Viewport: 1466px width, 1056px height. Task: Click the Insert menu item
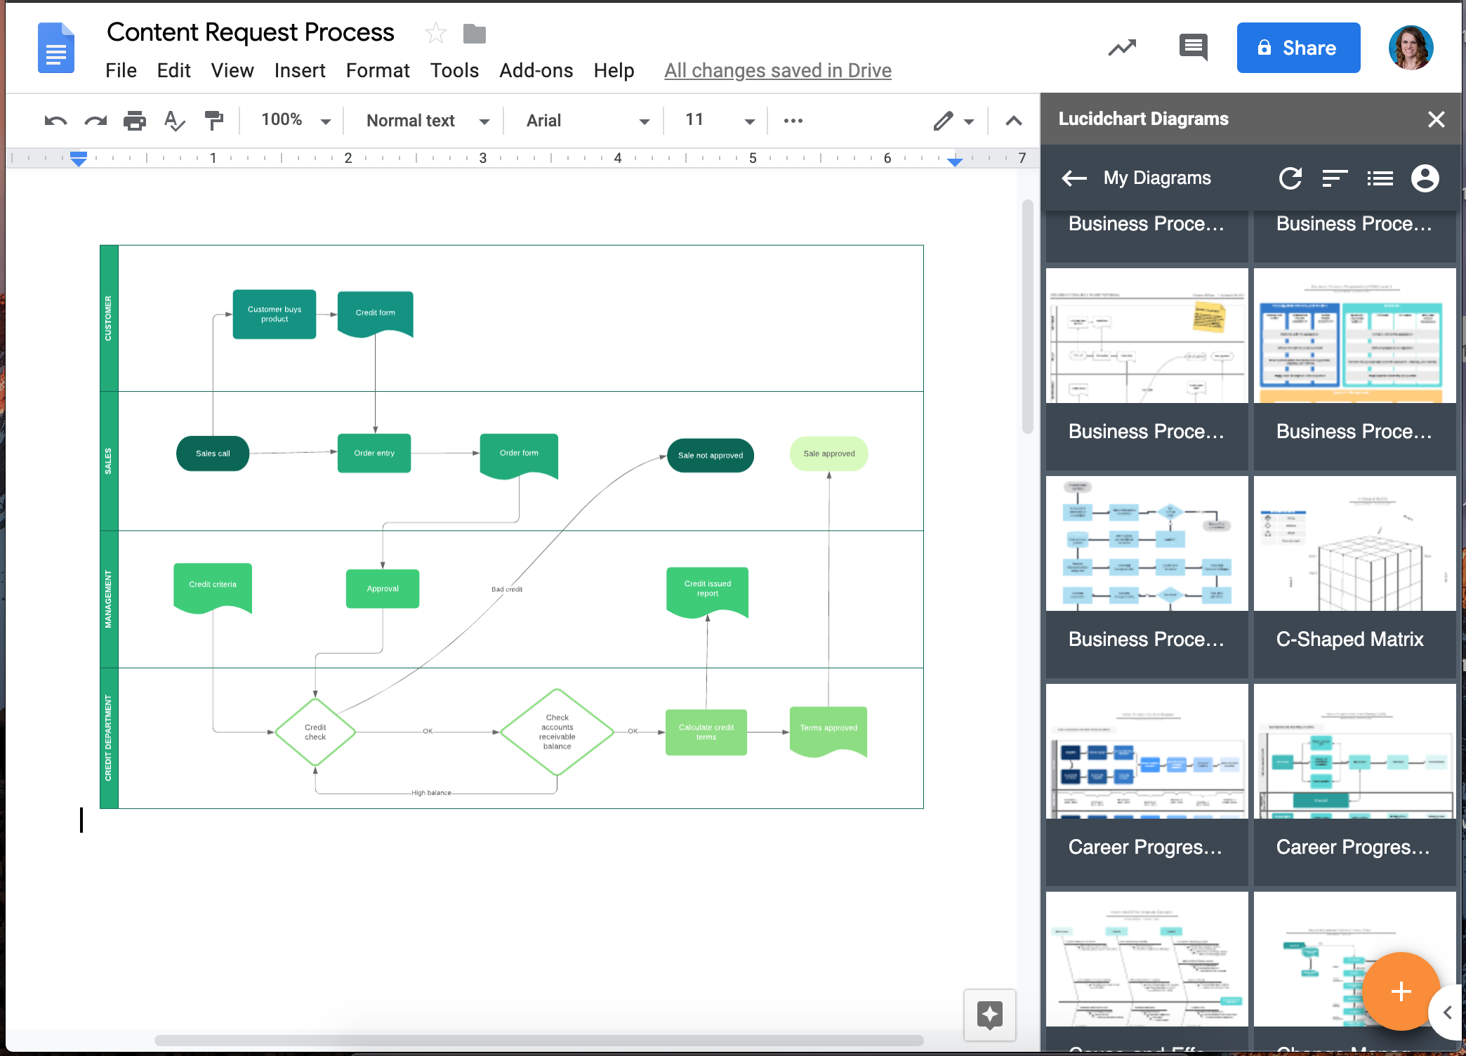coord(301,70)
